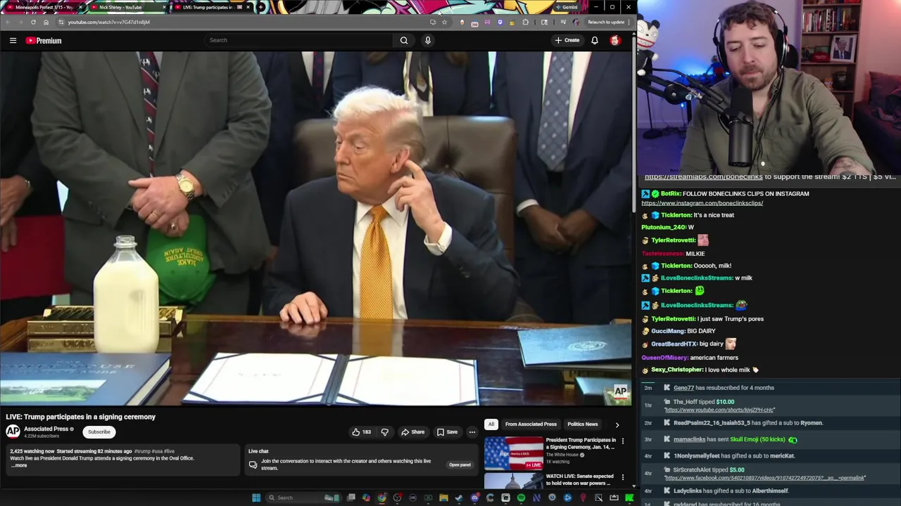Click "TylerRetrovetti" on the Trump's pores message
The image size is (901, 506).
(673, 319)
